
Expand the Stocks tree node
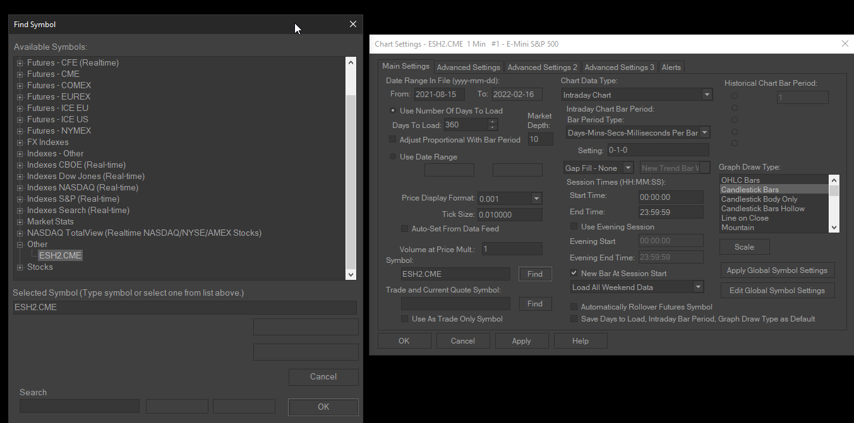pyautogui.click(x=20, y=267)
